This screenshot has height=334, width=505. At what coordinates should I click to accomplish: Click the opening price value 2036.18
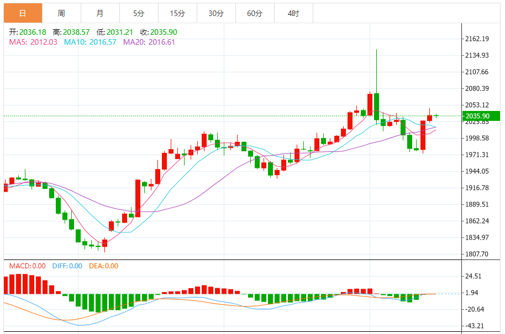click(33, 32)
